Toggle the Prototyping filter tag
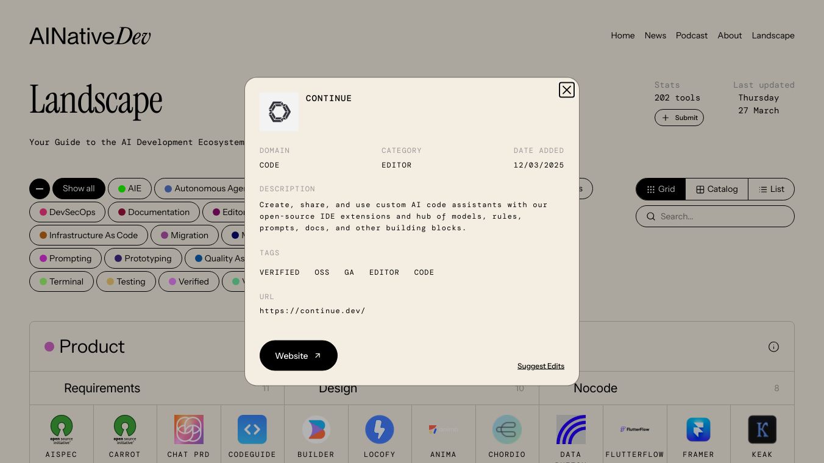The image size is (824, 463). 143,258
